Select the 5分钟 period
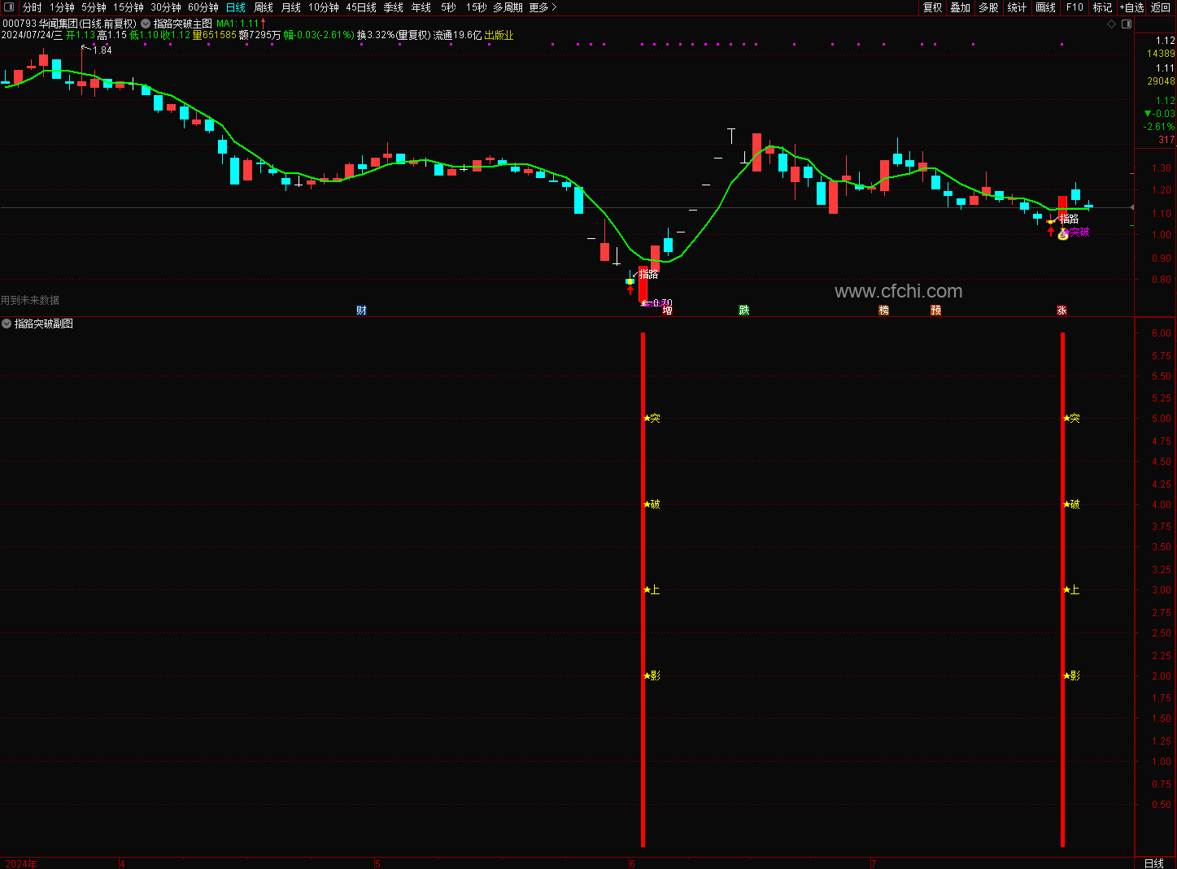This screenshot has height=869, width=1177. 94,7
